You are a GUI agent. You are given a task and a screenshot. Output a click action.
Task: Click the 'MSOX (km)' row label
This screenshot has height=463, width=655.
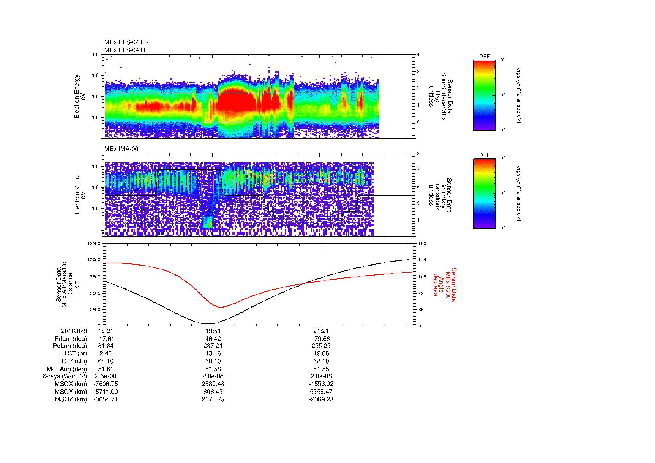click(x=71, y=384)
